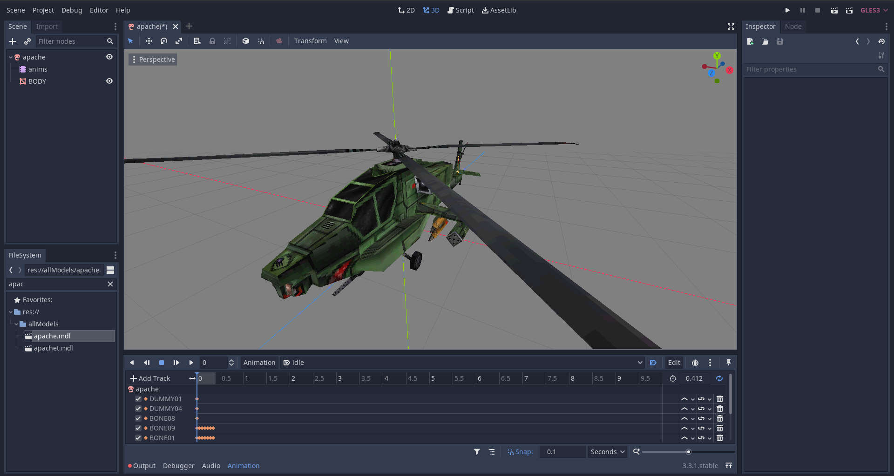This screenshot has width=894, height=476.
Task: Switch to the Node tab
Action: click(793, 26)
